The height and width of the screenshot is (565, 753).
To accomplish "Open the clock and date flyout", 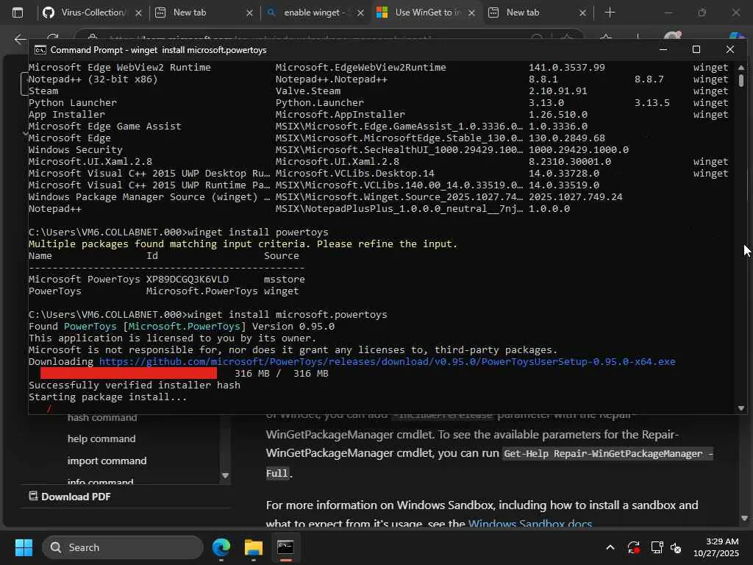I will pyautogui.click(x=716, y=547).
